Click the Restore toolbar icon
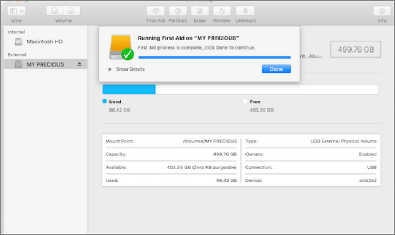395x235 pixels. (222, 11)
